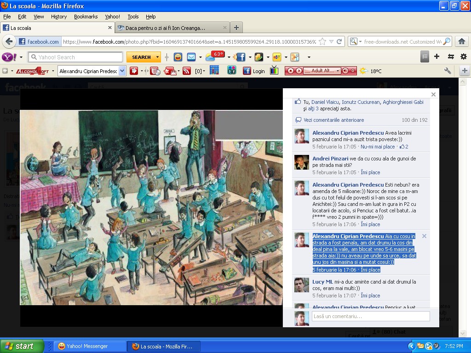Click the Facebook Login toolbar button
The height and width of the screenshot is (353, 471).
click(254, 71)
